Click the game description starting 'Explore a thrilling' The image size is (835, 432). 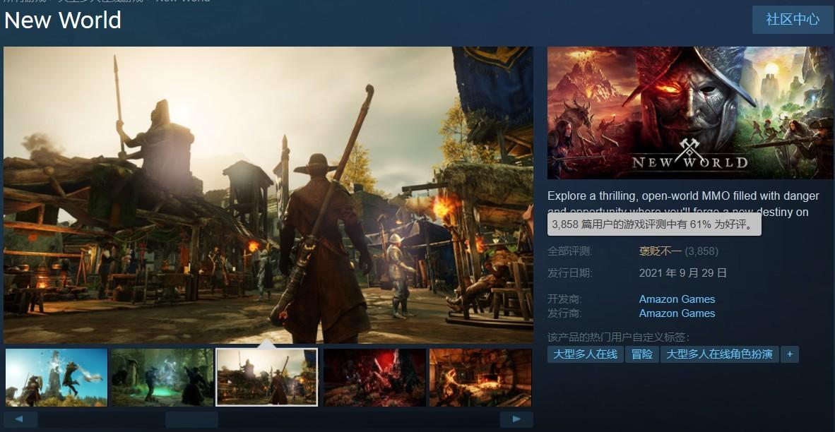coord(683,204)
